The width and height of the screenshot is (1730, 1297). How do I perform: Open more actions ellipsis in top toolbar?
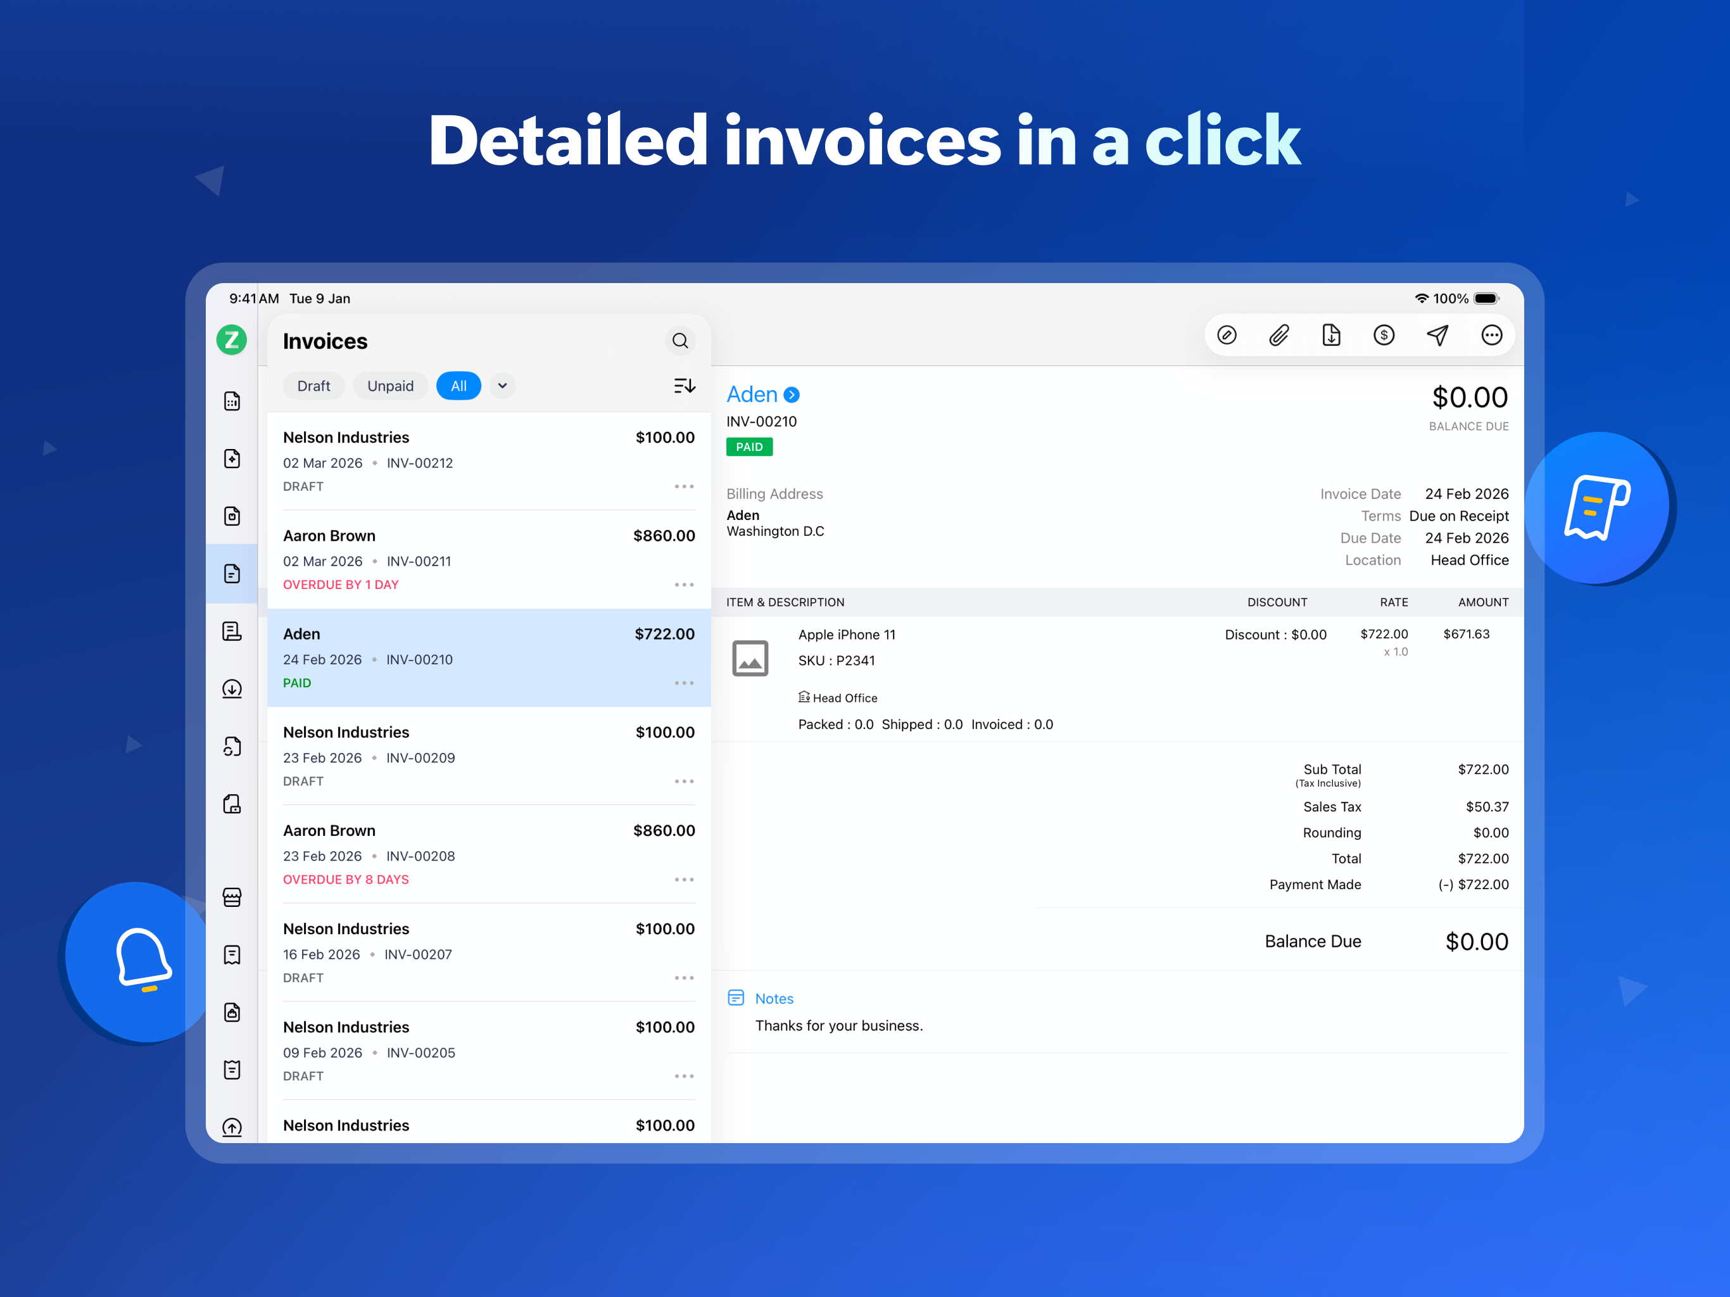coord(1491,336)
